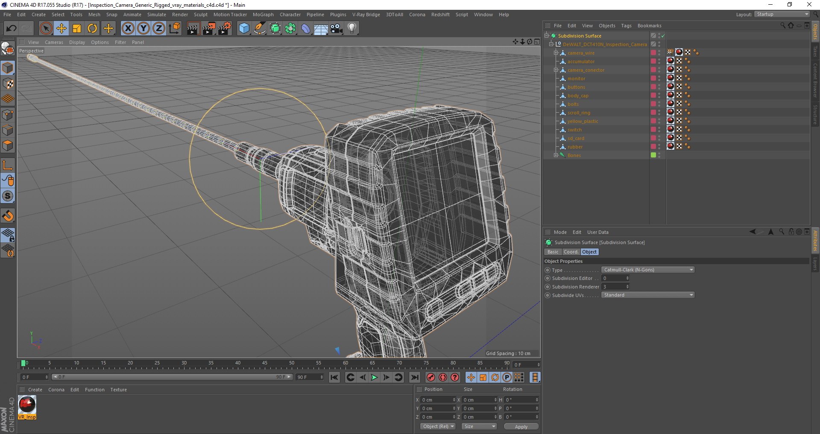The image size is (820, 434).
Task: Toggle Y-axis lock
Action: [x=143, y=29]
